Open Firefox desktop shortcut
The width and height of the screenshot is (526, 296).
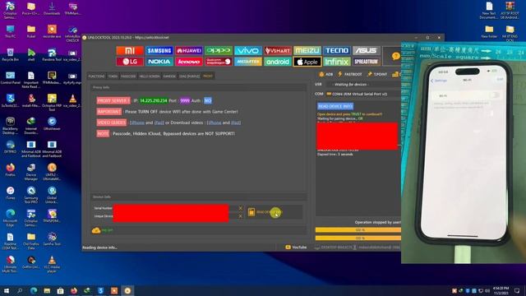(x=10, y=170)
